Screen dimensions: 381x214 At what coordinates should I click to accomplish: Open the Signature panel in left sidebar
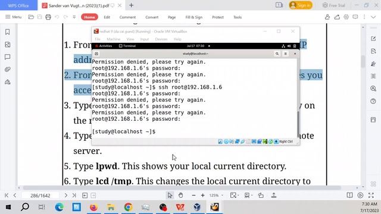point(8,82)
